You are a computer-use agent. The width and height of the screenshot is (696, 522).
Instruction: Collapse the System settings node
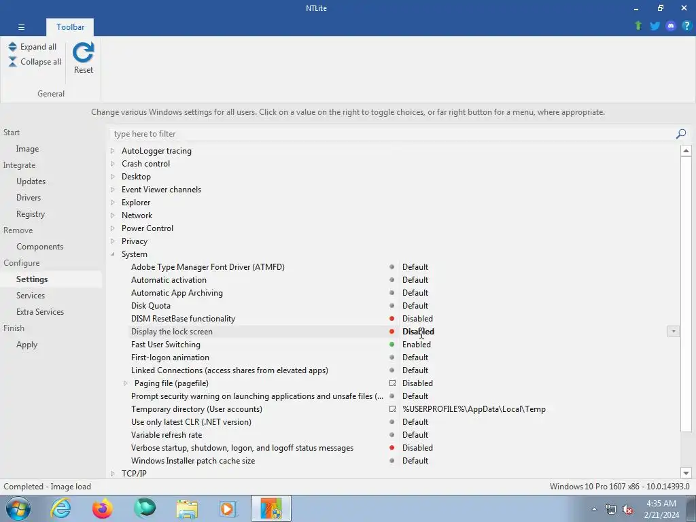tap(113, 254)
